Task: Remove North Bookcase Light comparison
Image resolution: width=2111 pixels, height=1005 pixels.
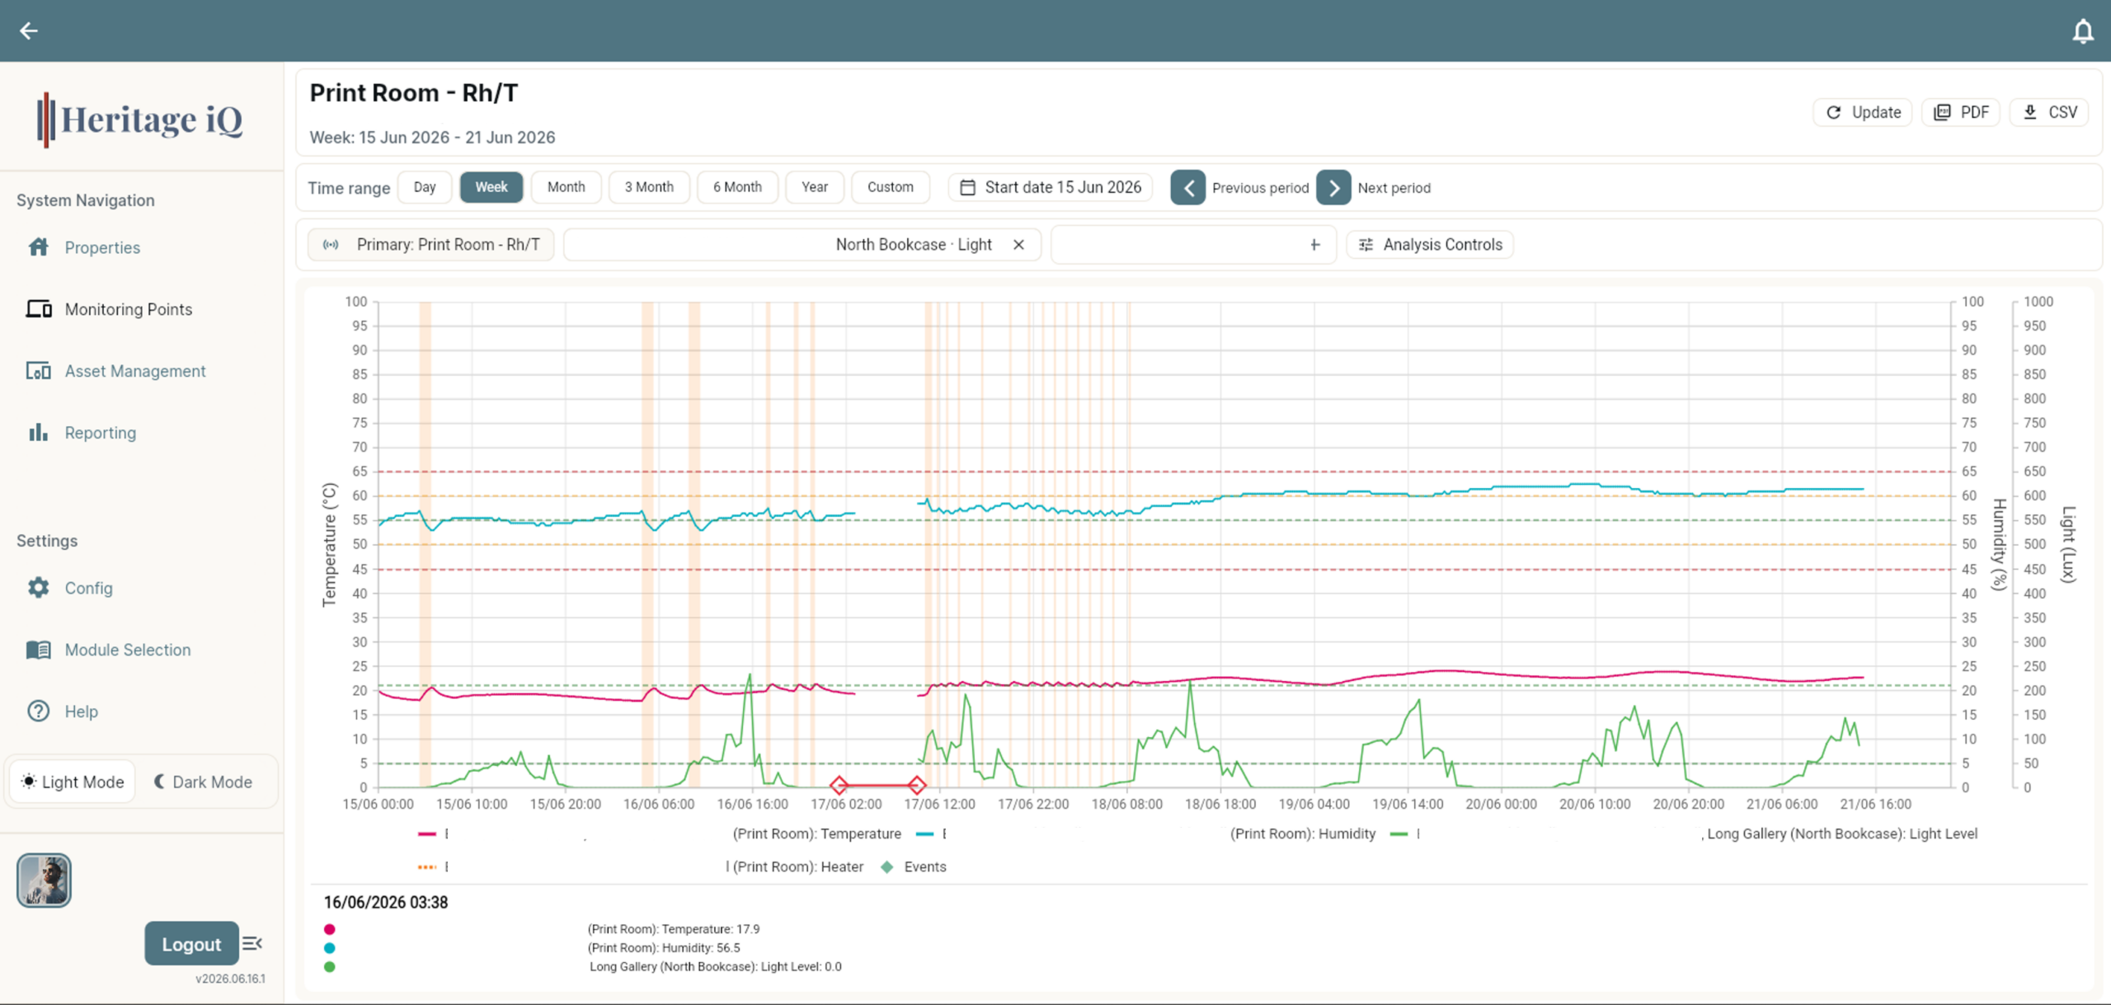Action: [x=1018, y=245]
